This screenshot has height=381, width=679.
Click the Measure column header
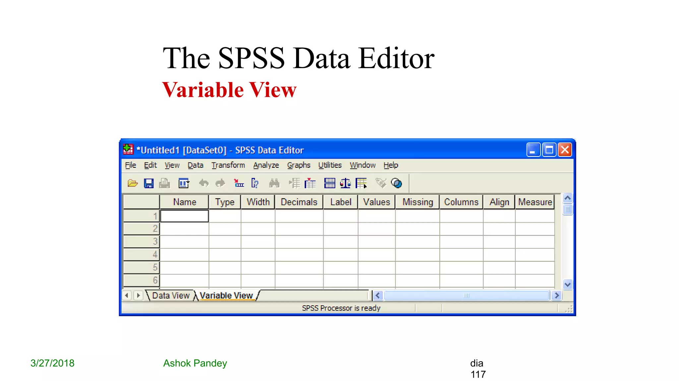click(x=535, y=202)
